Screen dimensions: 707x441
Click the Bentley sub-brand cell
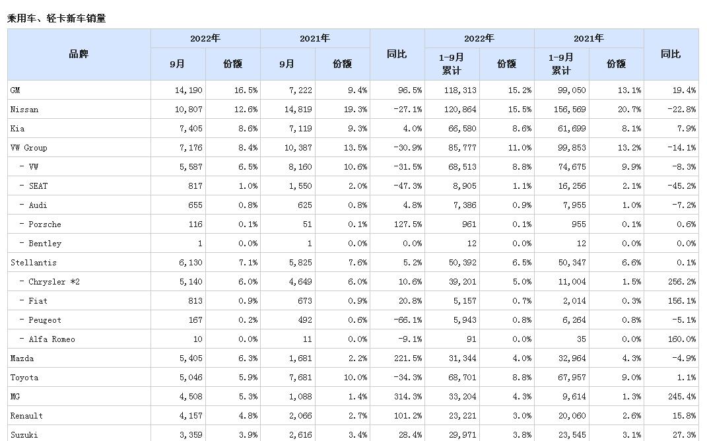click(44, 244)
